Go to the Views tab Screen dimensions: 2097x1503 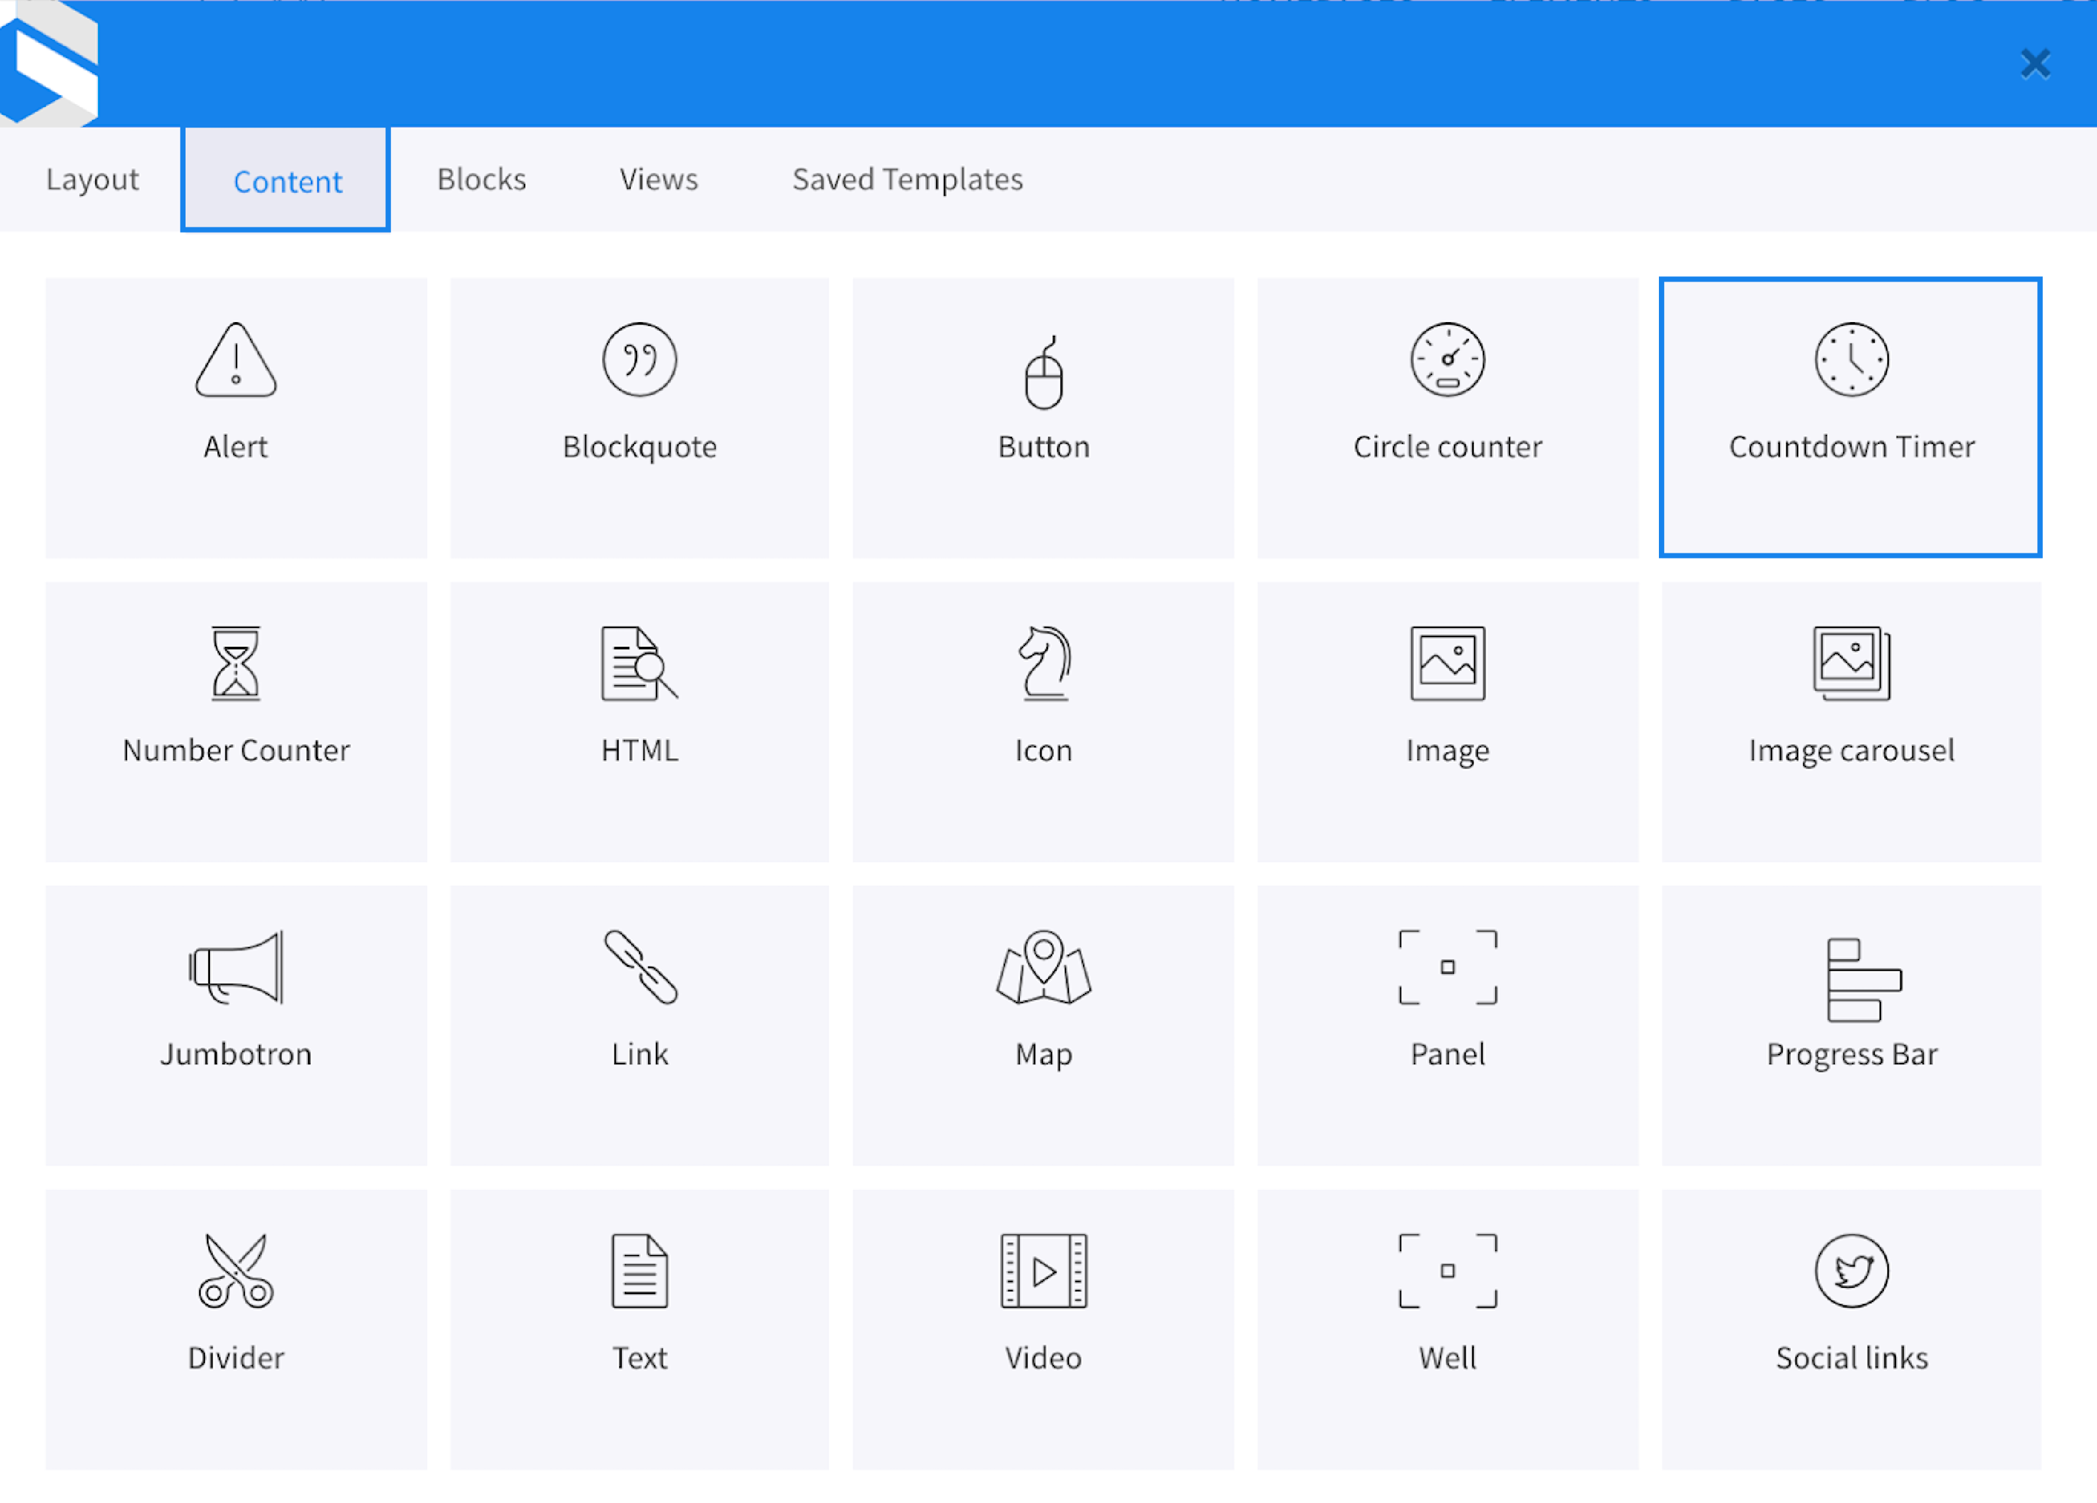point(658,179)
